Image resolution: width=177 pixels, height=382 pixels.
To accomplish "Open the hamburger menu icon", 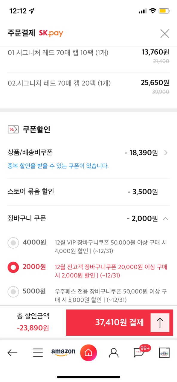I will tap(38, 353).
